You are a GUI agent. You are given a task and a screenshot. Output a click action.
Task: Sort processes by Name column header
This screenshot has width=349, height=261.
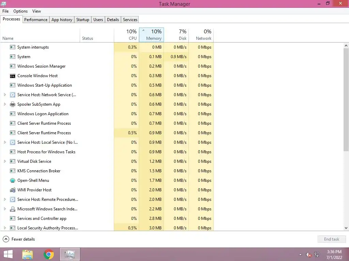(40, 35)
